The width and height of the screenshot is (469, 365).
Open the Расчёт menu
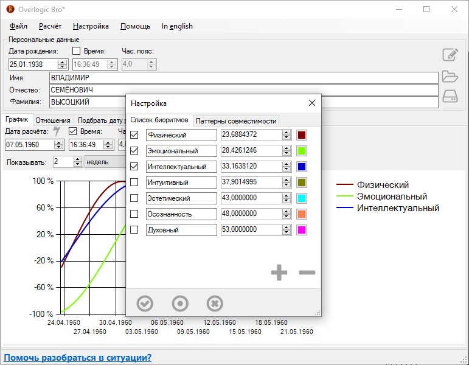50,26
